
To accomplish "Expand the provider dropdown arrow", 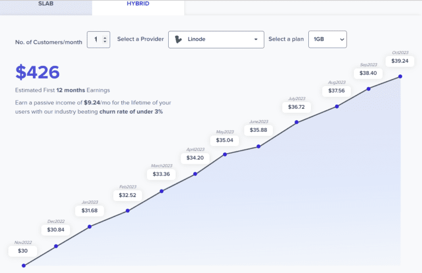I will coord(256,40).
